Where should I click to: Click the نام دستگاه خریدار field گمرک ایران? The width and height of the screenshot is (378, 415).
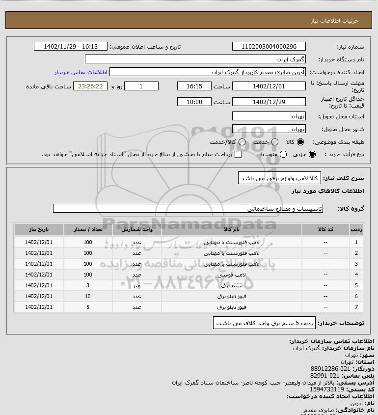pyautogui.click(x=195, y=59)
